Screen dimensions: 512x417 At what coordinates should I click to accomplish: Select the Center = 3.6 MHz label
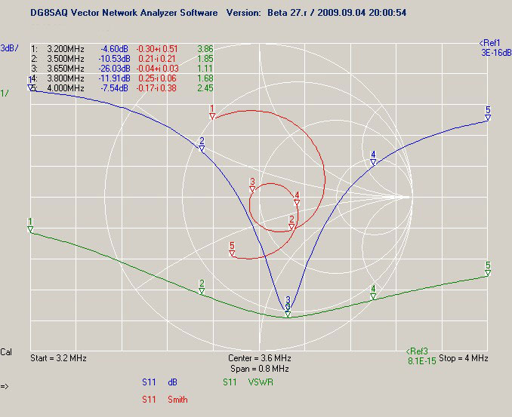point(259,358)
